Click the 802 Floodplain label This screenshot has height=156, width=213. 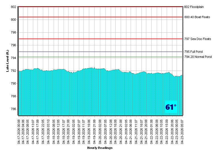point(196,7)
